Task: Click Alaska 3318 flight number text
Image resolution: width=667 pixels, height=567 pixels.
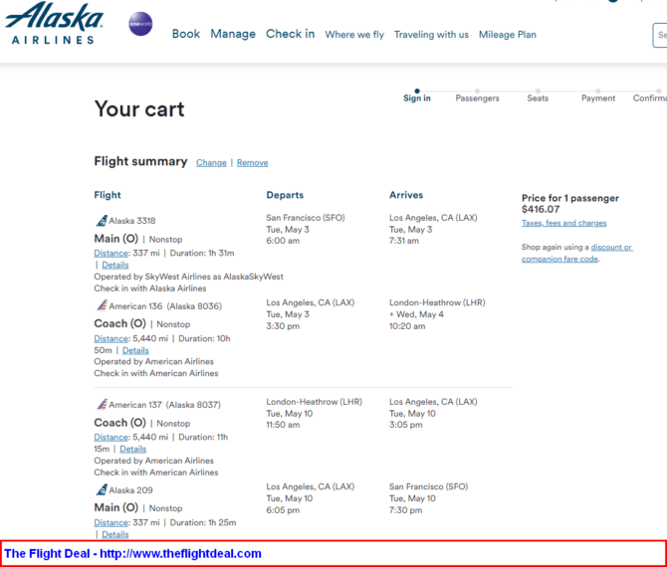Action: tap(131, 221)
